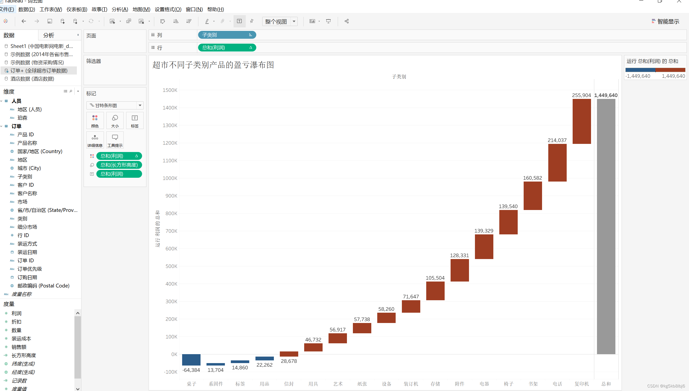Click the 总和(利润) label pill in marks card

click(119, 174)
